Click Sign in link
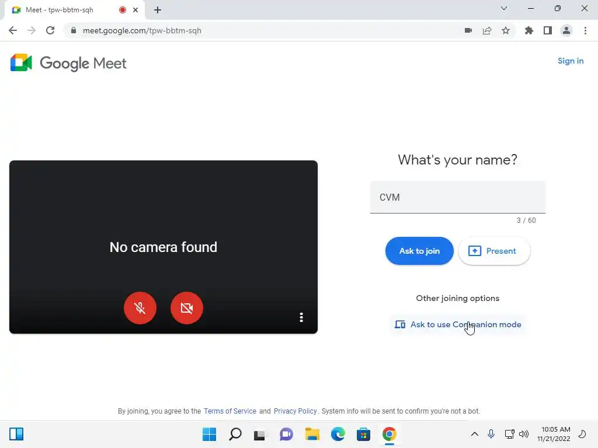Screen dimensions: 598x448 pyautogui.click(x=570, y=61)
